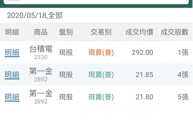Screen dimensions: 193x122
Task: Open 明細 link for 台積電 2330
Action: (12, 53)
